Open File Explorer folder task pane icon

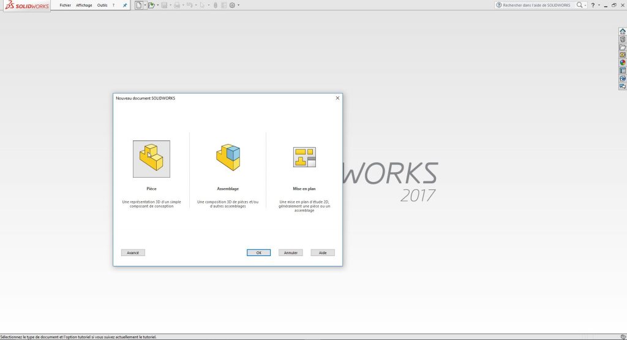tap(623, 47)
